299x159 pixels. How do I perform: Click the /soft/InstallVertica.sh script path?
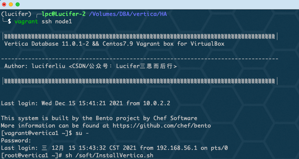pyautogui.click(x=114, y=155)
